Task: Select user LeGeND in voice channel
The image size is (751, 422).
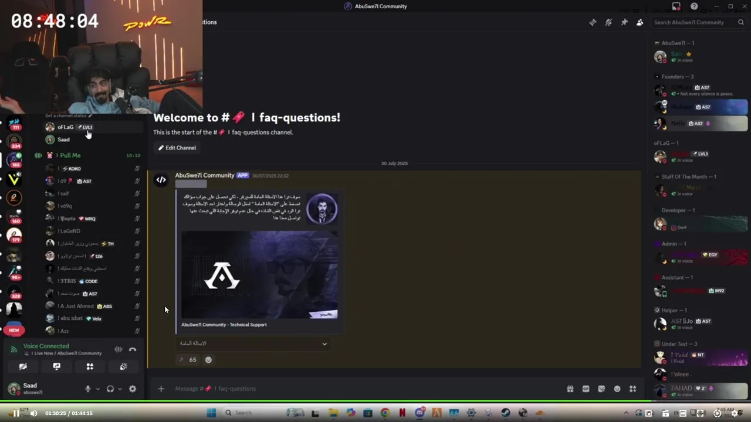Action: coord(94,231)
